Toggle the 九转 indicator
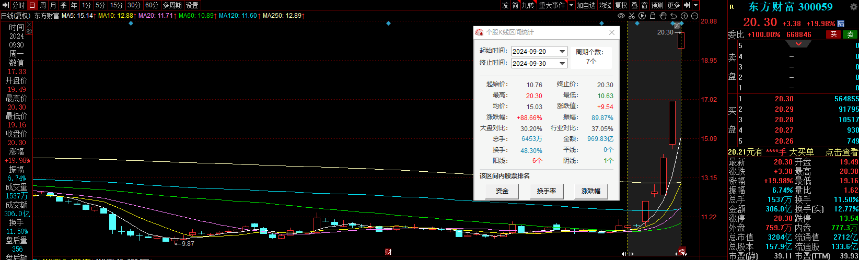859x260 pixels. [x=528, y=5]
